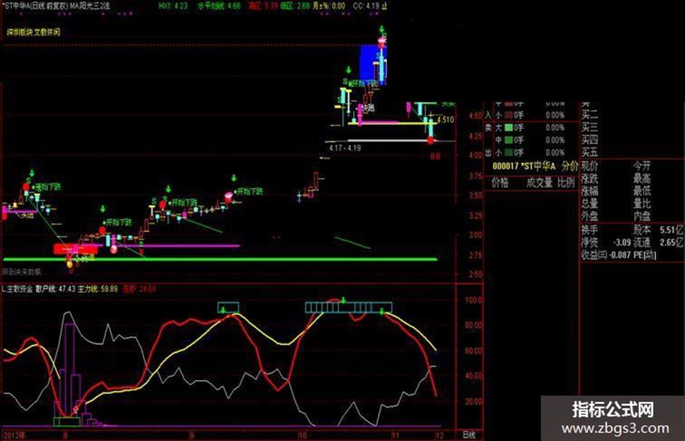Viewport: 685px width, 441px height.
Task: Click the 4.00 price axis label
Action: (476, 156)
